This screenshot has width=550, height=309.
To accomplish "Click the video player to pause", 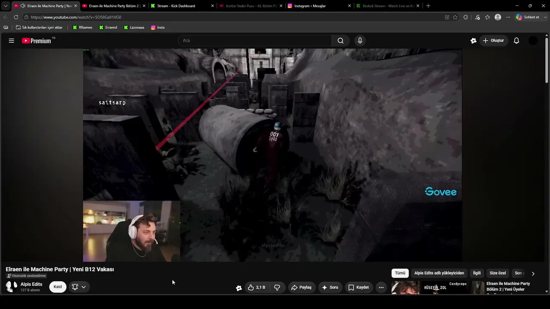I will [x=272, y=155].
